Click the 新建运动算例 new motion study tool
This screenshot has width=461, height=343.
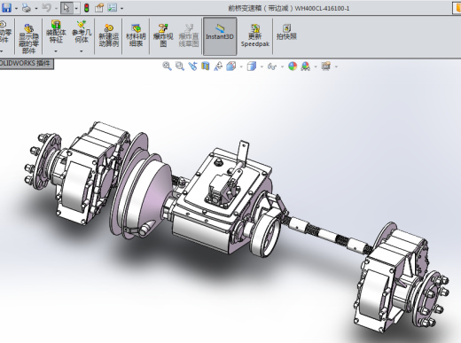pos(109,35)
